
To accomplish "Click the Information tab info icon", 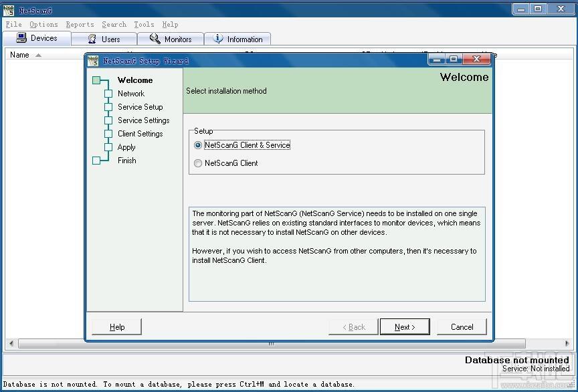I will pyautogui.click(x=218, y=38).
